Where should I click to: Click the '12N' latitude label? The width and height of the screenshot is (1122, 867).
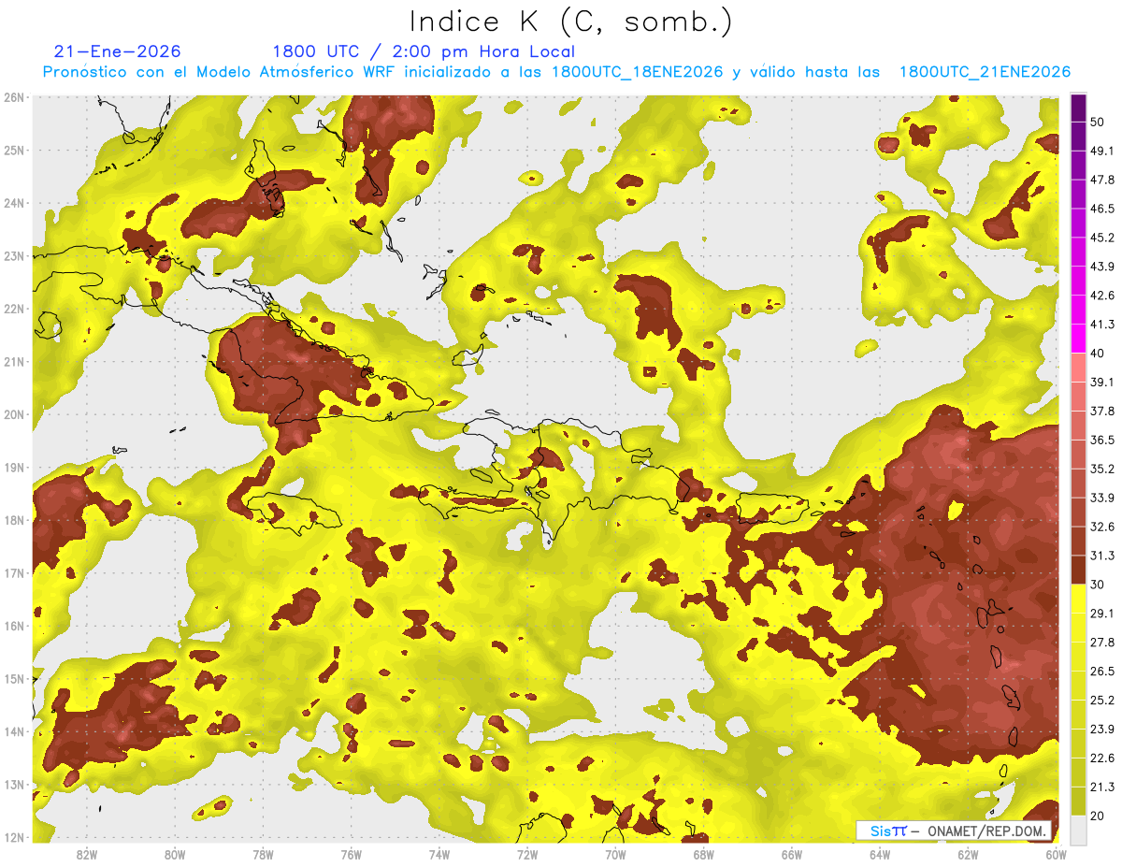(14, 837)
